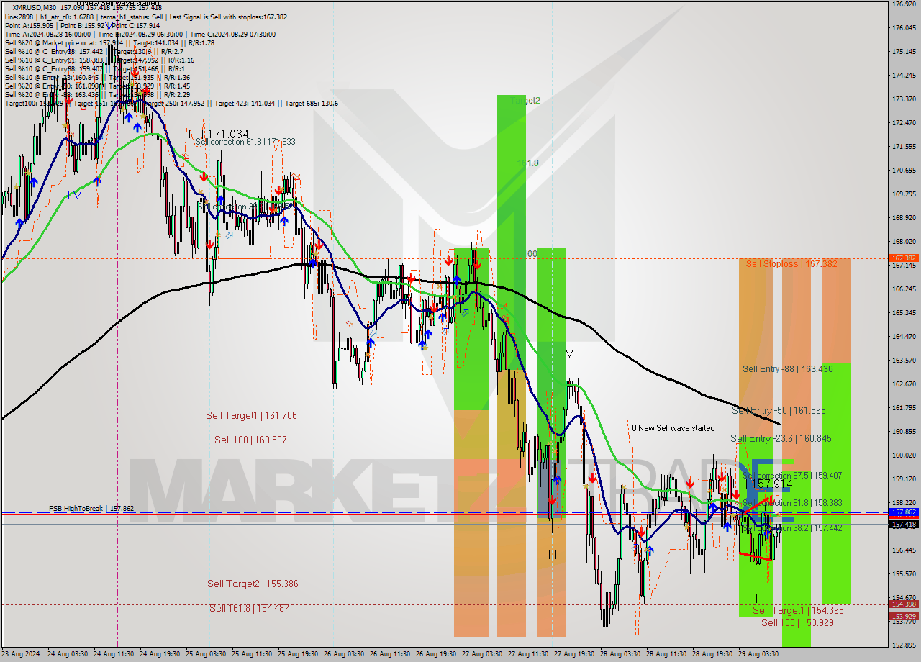The width and height of the screenshot is (921, 662).
Task: Click the 'Sell correction 38.2 | 157.442' label
Action: click(791, 528)
